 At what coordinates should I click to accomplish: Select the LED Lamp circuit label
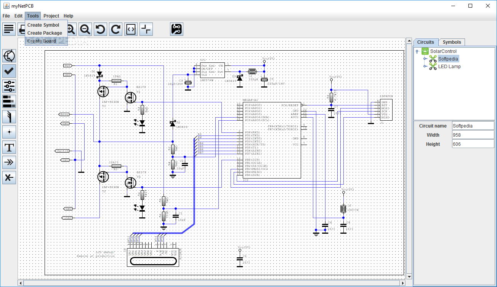(x=449, y=66)
